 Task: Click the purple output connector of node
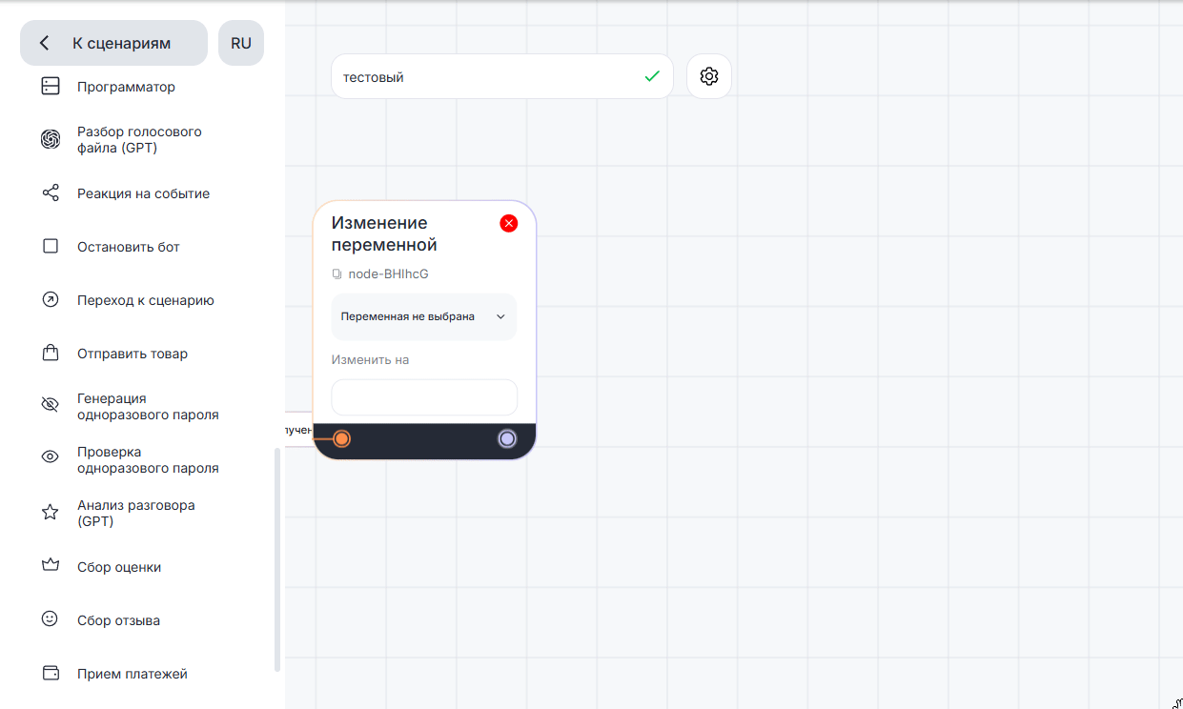[x=507, y=438]
